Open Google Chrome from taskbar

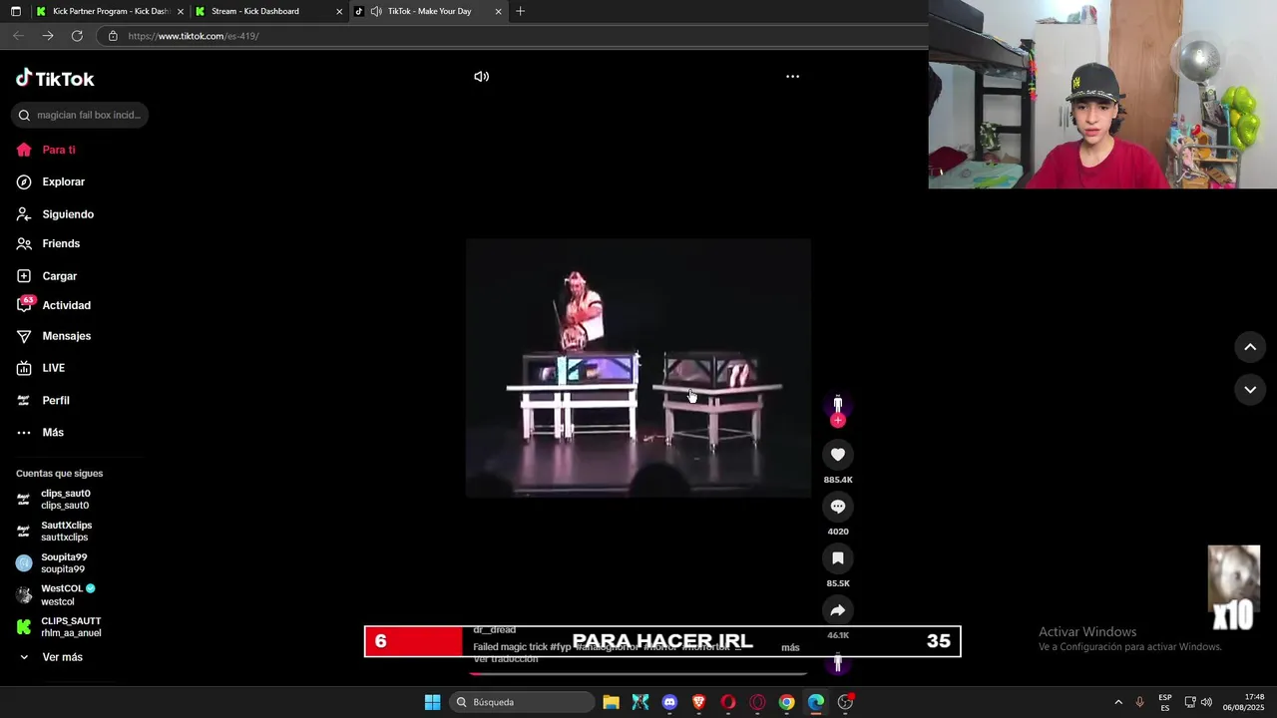[786, 702]
